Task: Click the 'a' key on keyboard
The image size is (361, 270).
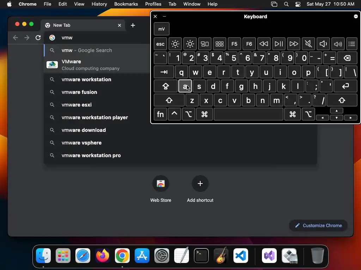Action: point(185,86)
